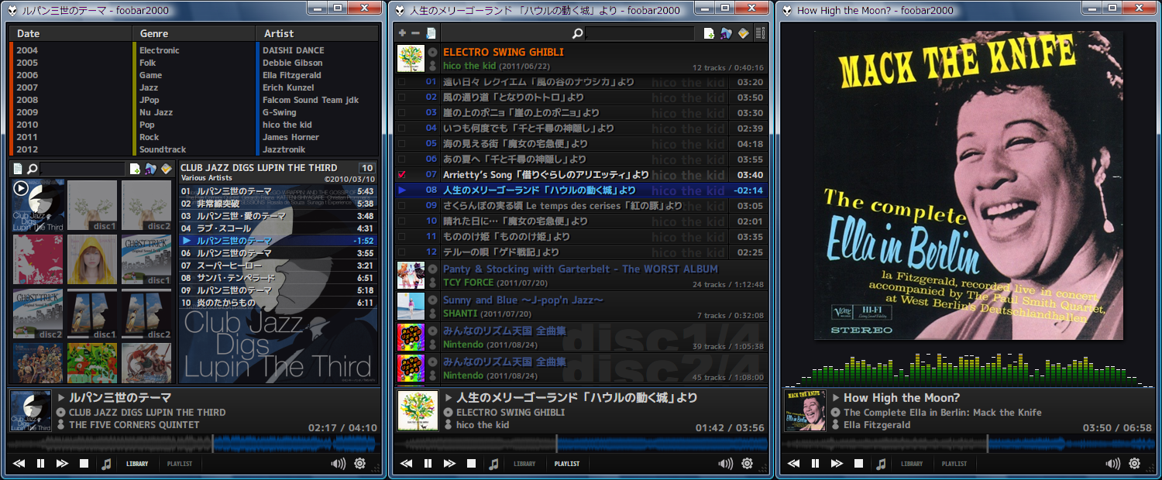The width and height of the screenshot is (1162, 480).
Task: Switch to LIBRARY tab in left window
Action: (x=137, y=464)
